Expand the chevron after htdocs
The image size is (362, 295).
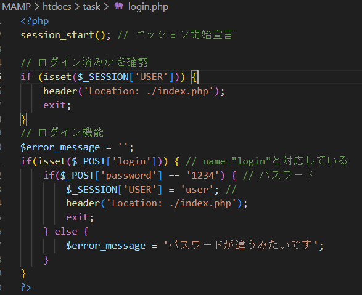(x=77, y=7)
